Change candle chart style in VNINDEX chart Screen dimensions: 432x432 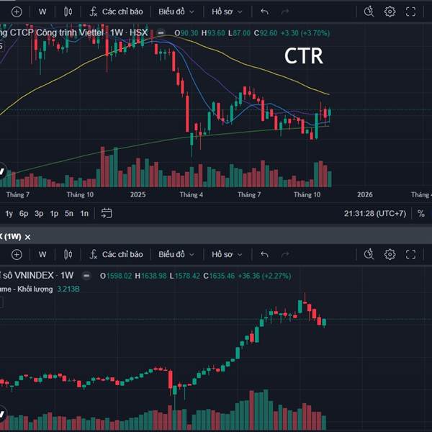[x=68, y=255]
